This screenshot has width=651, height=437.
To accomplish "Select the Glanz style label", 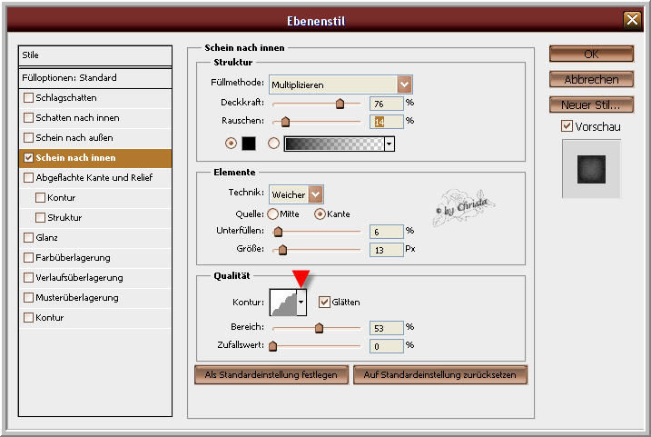I will pyautogui.click(x=46, y=238).
